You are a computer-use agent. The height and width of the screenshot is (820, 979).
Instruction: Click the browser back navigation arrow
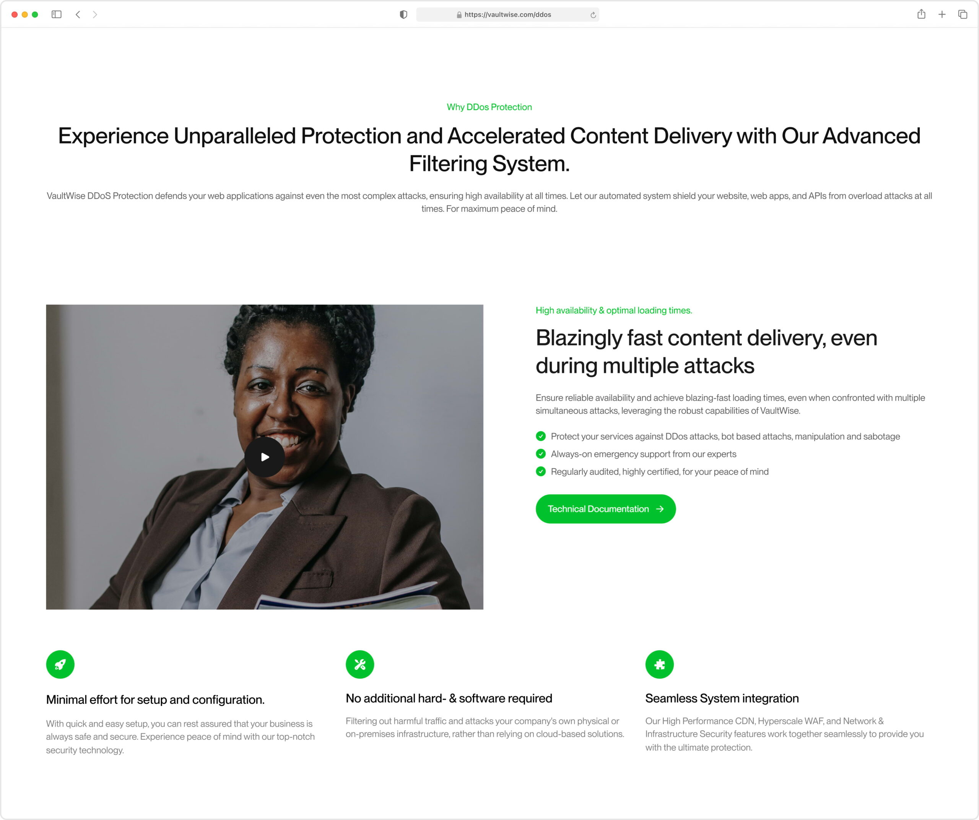point(78,15)
